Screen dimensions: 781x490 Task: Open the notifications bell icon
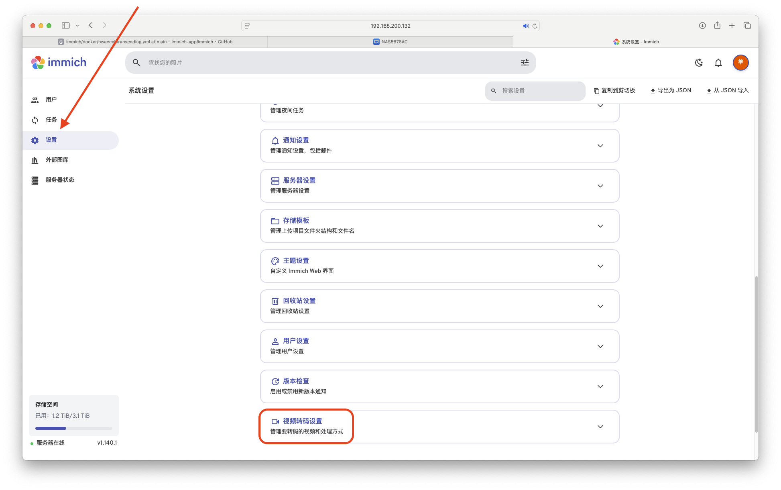click(718, 63)
